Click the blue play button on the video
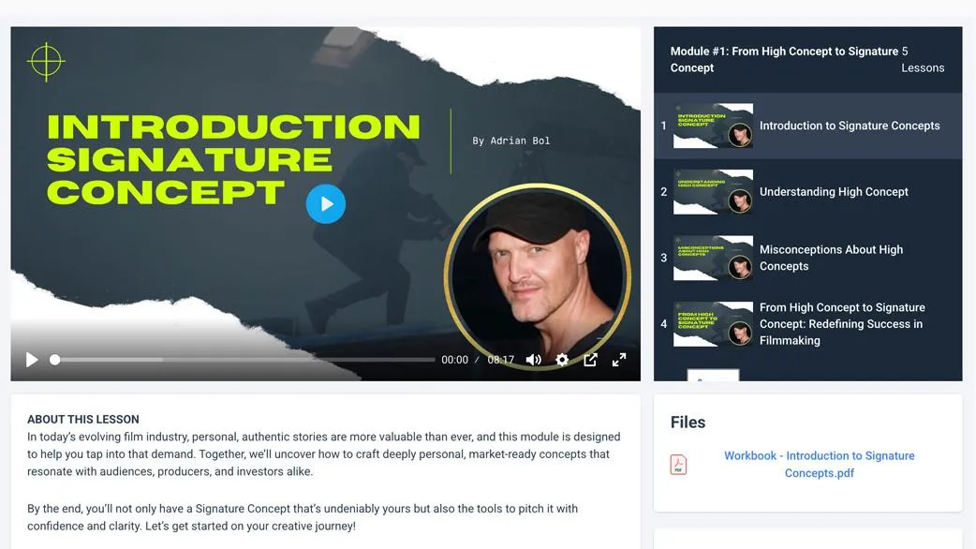 326,203
